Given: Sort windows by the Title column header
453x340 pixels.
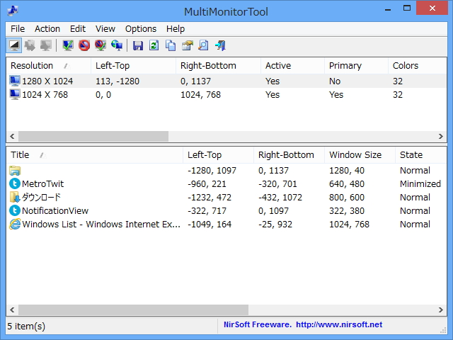Looking at the screenshot, I should tap(94, 155).
